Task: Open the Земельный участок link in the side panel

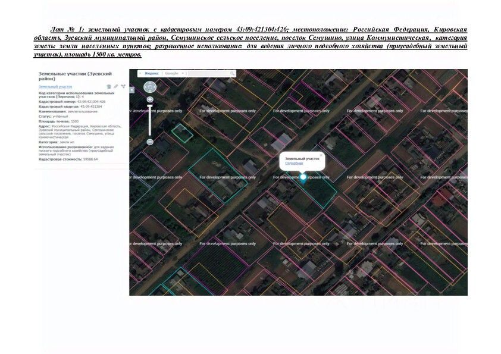Action: click(55, 87)
